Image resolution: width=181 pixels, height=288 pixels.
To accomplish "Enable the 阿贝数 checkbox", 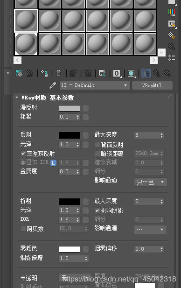I will click(x=23, y=229).
